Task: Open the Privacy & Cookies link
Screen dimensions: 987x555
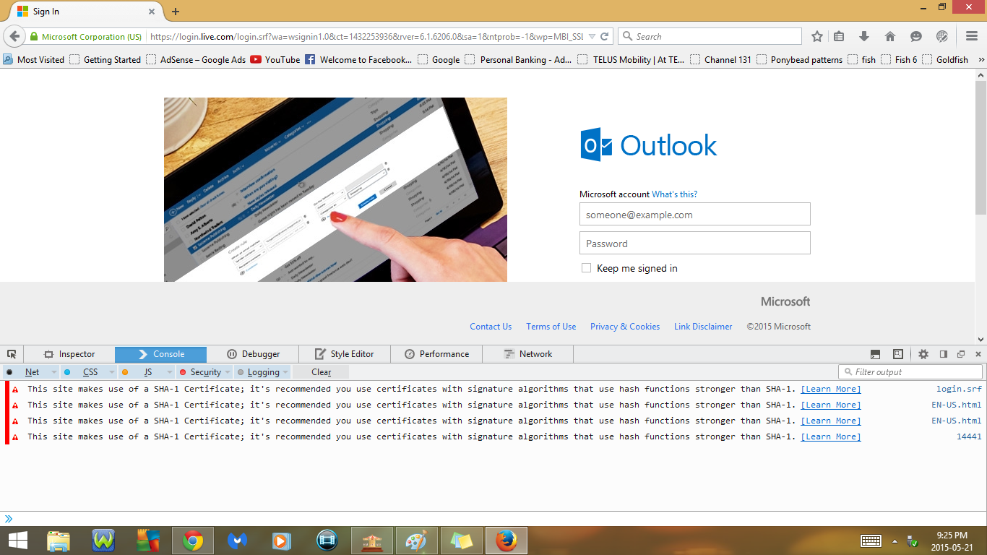Action: click(625, 327)
